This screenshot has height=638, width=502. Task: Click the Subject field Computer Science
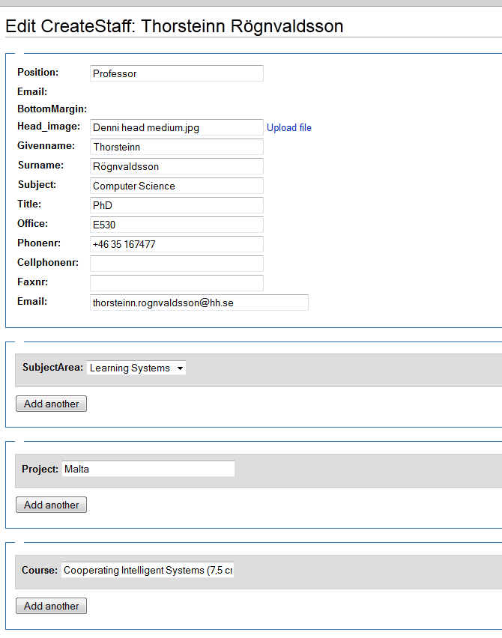[176, 186]
